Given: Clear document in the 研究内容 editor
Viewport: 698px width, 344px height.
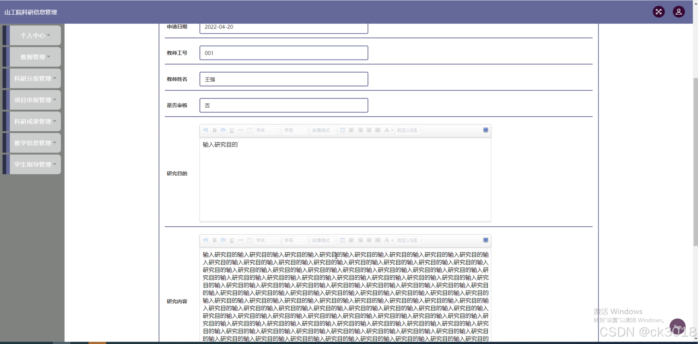Looking at the screenshot, I should tap(249, 240).
